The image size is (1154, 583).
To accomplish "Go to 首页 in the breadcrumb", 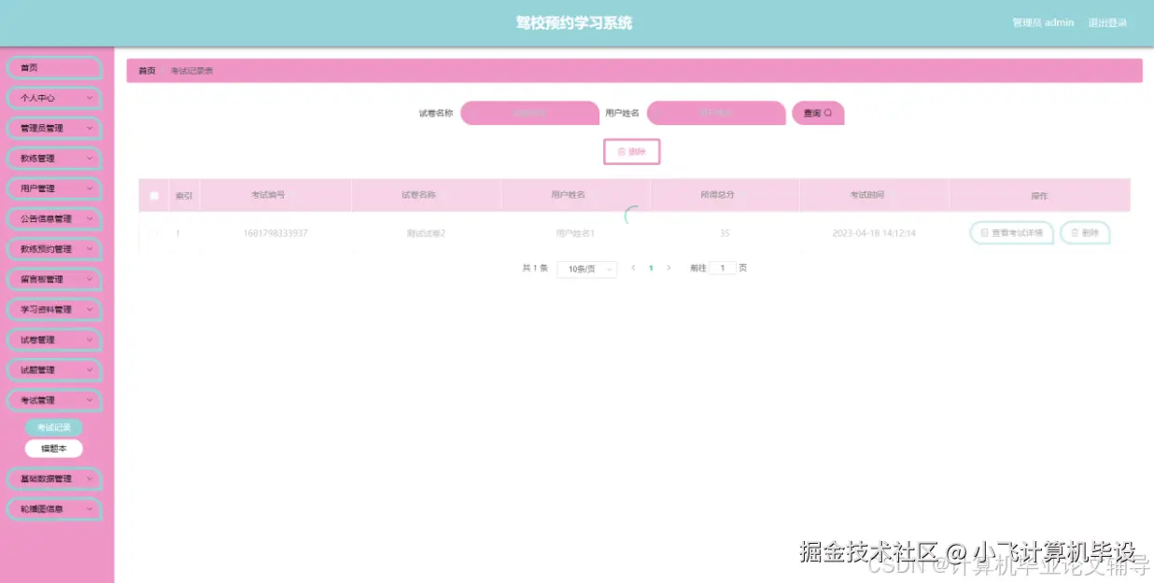I will tap(148, 71).
